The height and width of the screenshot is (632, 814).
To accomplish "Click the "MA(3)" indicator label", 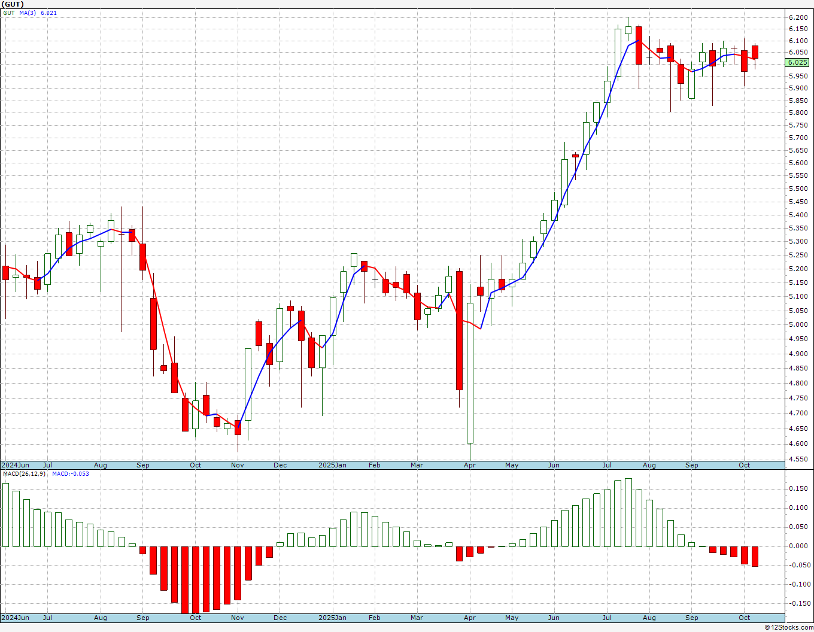I will pyautogui.click(x=28, y=13).
